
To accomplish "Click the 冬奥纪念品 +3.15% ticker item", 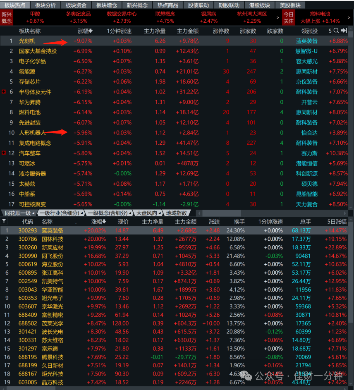I will click(x=78, y=17).
